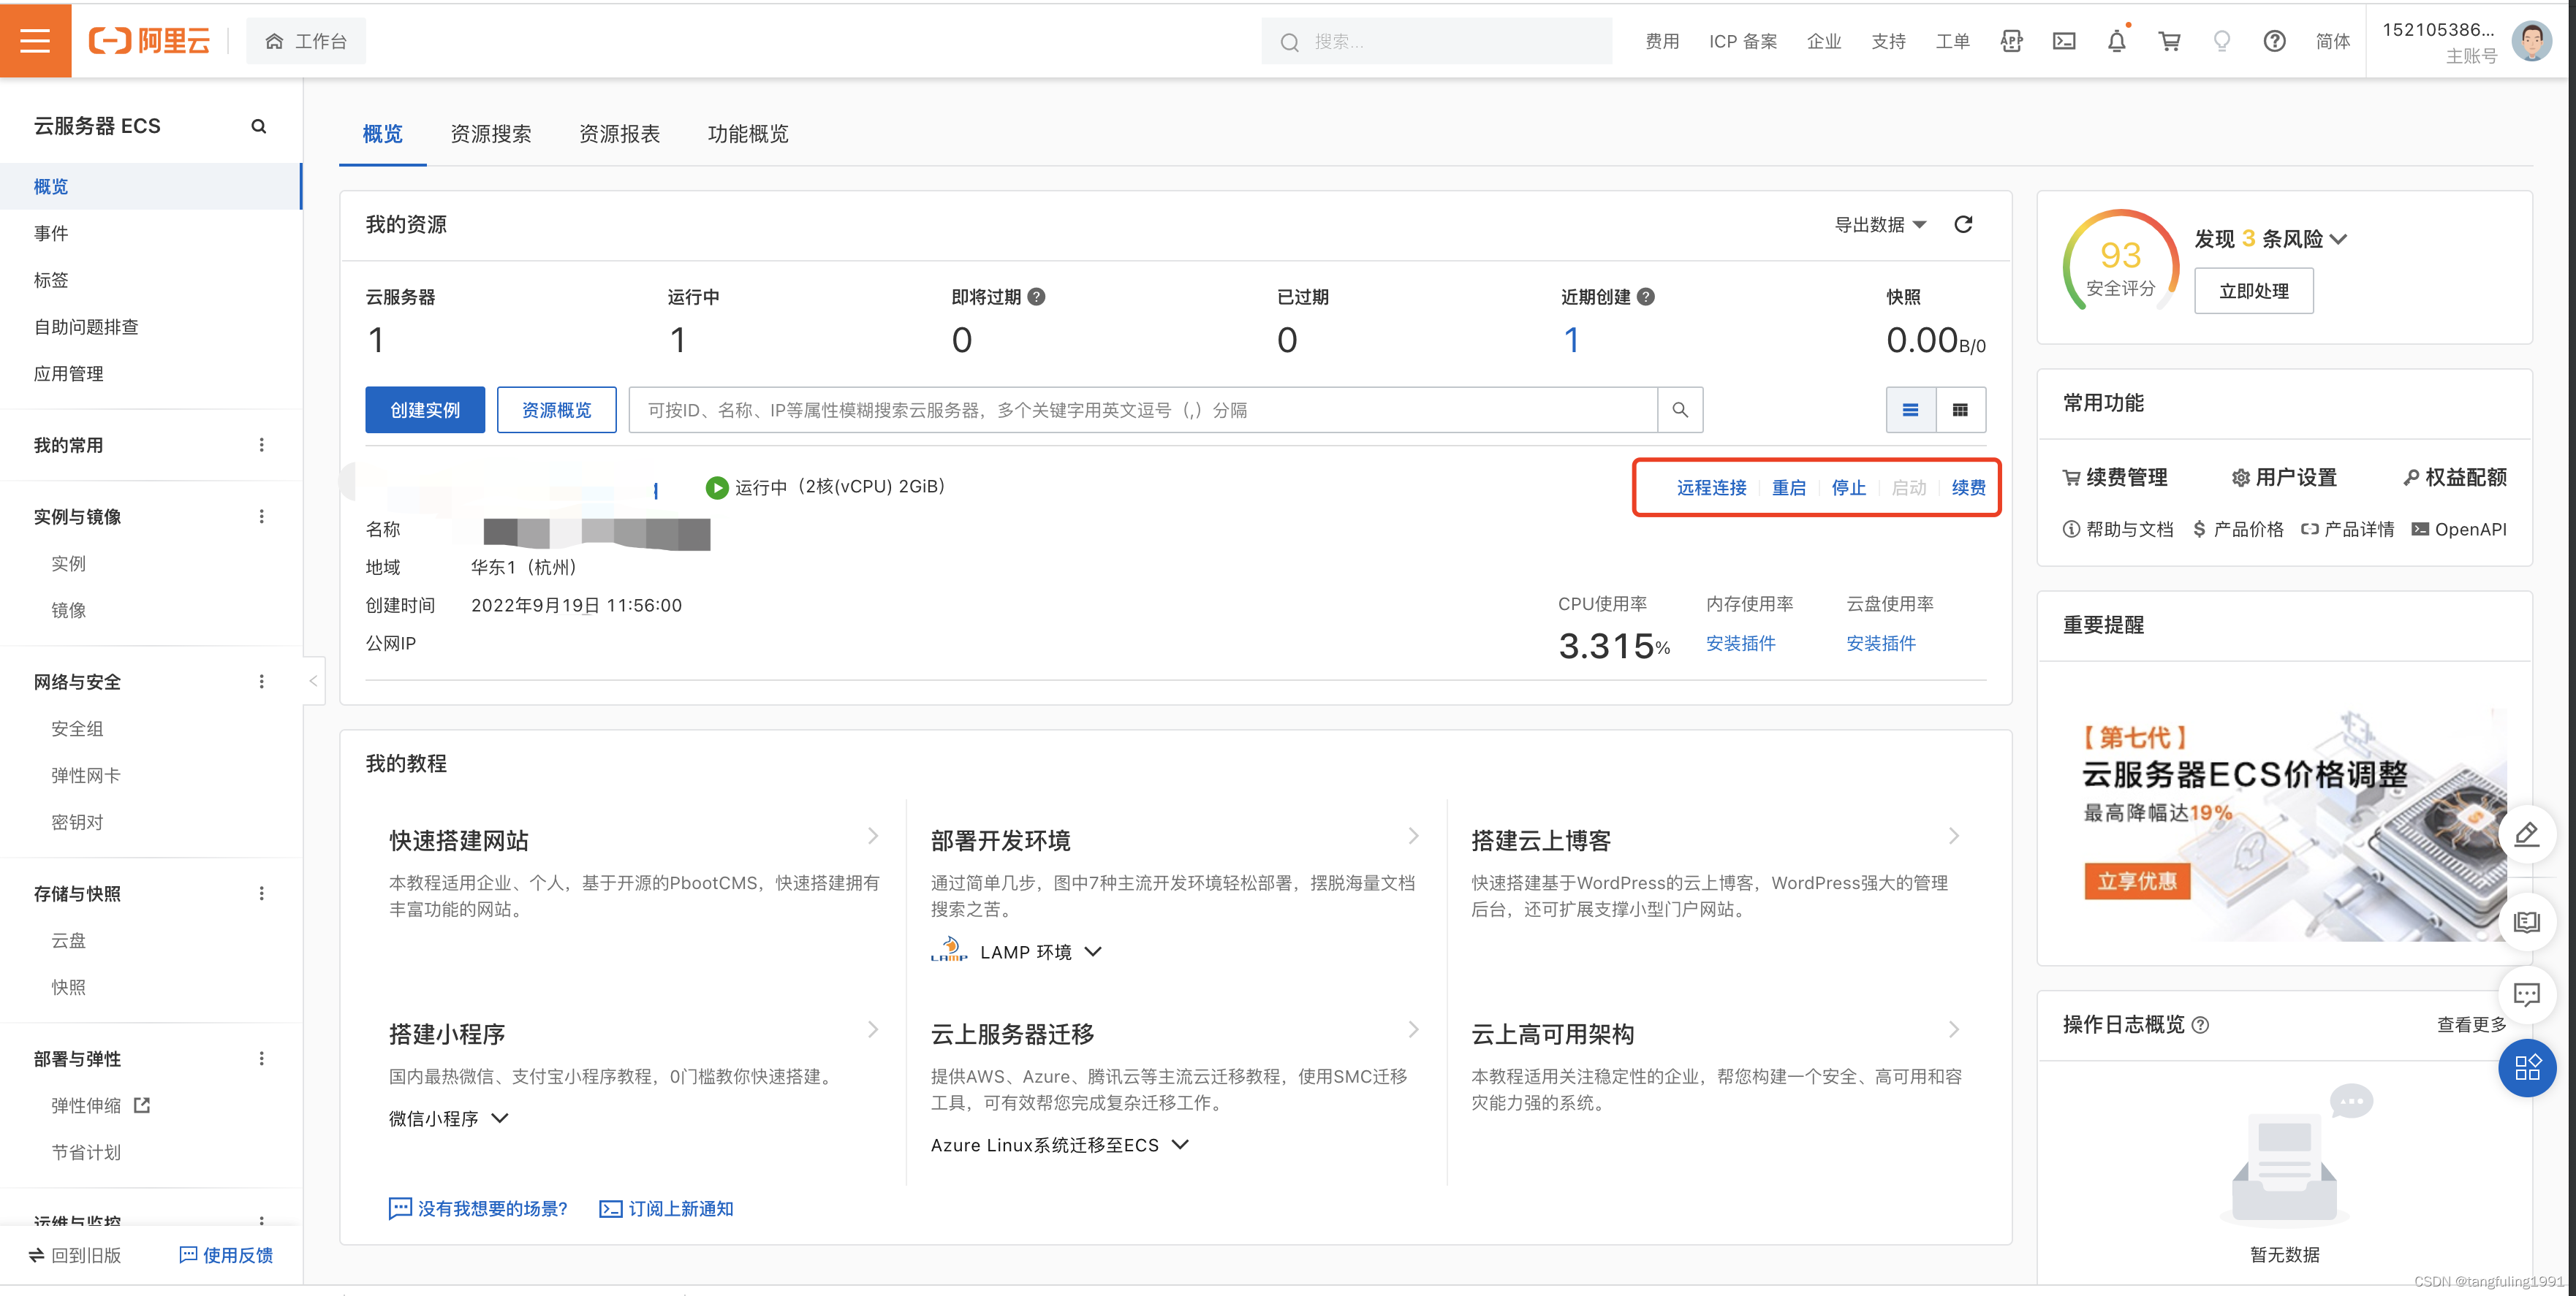Switch to list view of instances
Screen dimensions: 2576x1296
click(x=1910, y=410)
